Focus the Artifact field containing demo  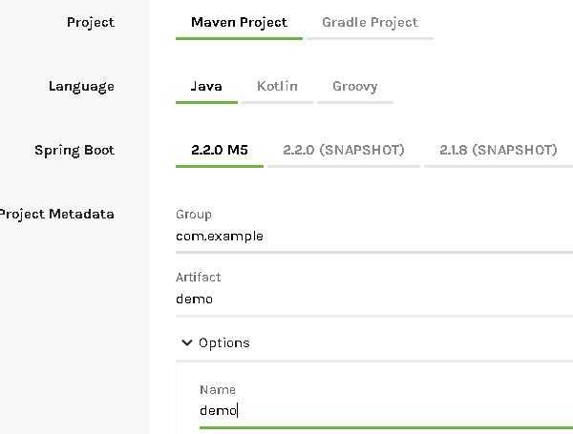coord(374,300)
